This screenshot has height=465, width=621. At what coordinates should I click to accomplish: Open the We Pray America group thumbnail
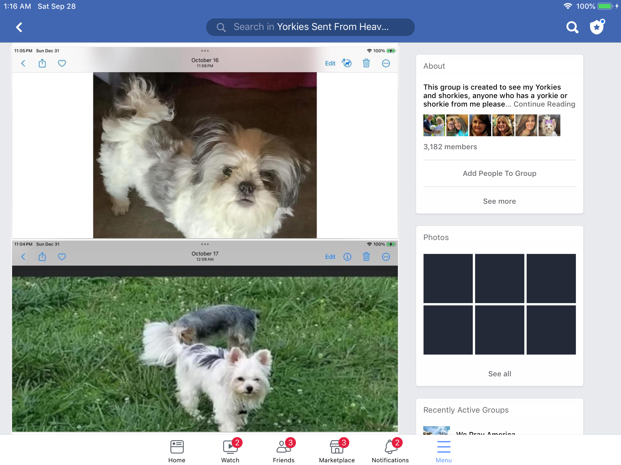click(436, 430)
